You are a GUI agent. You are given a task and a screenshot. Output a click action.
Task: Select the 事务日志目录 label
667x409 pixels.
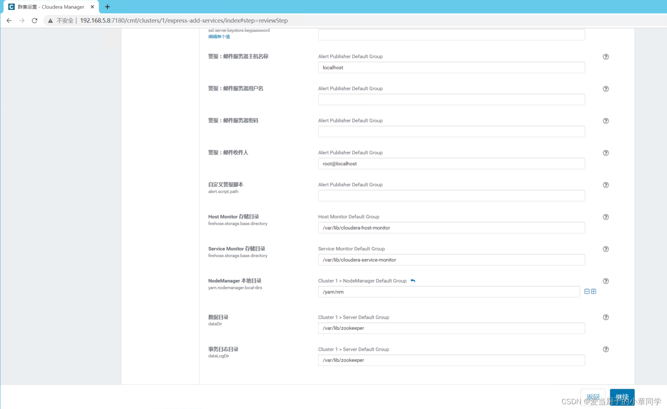click(x=223, y=349)
